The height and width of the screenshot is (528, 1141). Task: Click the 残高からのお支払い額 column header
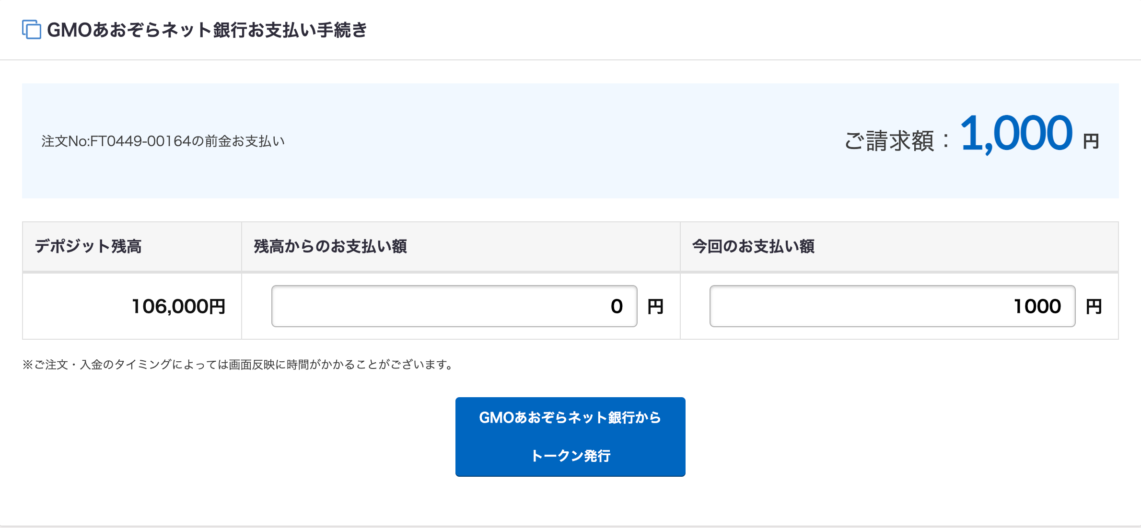[x=330, y=247]
